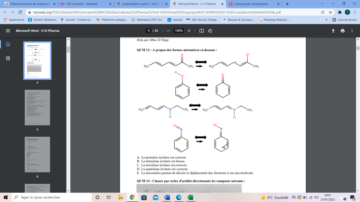
Task: Open the notification center icon
Action: click(353, 197)
